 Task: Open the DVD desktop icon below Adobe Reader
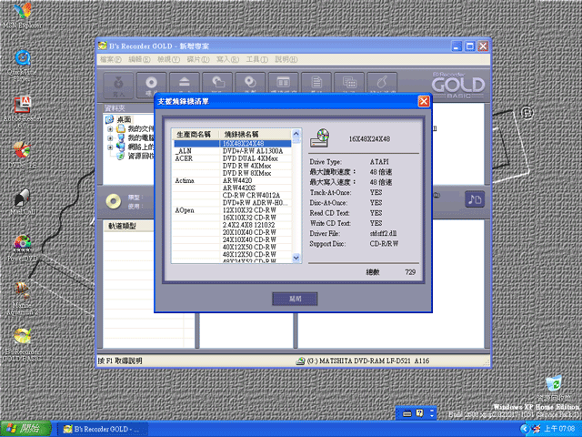(x=22, y=155)
